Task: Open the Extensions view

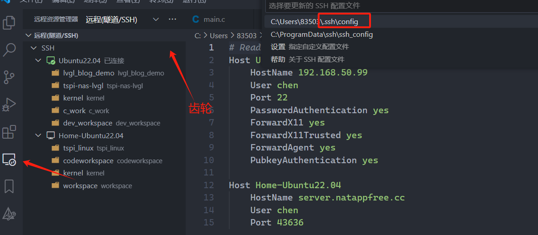Action: pyautogui.click(x=9, y=132)
